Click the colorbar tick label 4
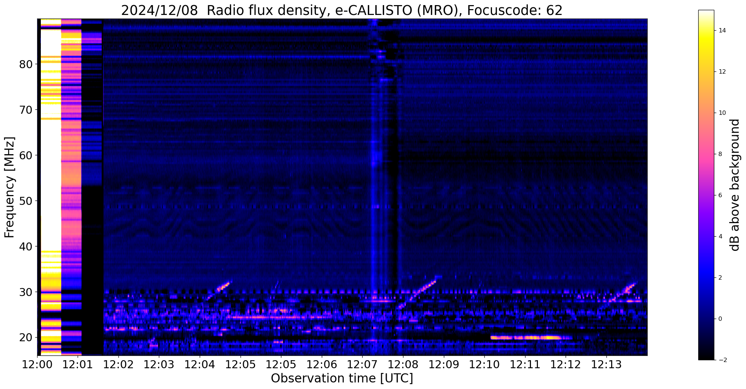 [720, 237]
